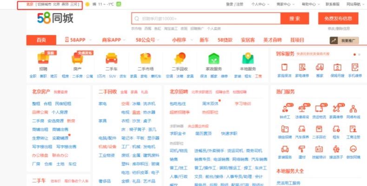Select the 搬家 truck icon
This screenshot has height=186, width=367.
click(x=320, y=67)
